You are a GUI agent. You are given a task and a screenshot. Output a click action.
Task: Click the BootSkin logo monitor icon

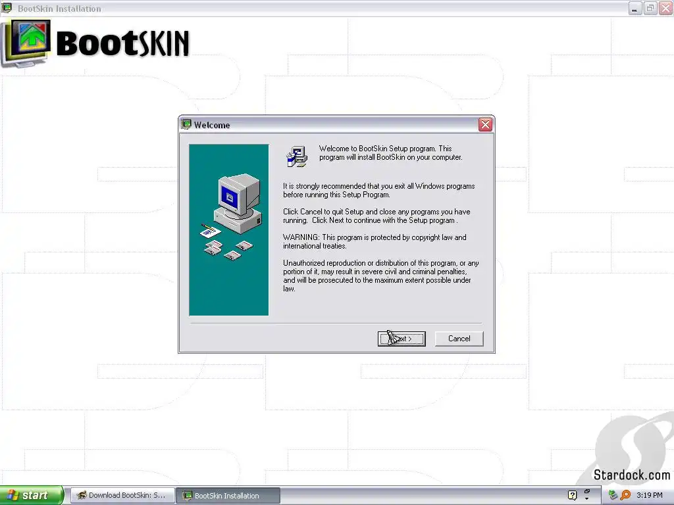[x=26, y=44]
